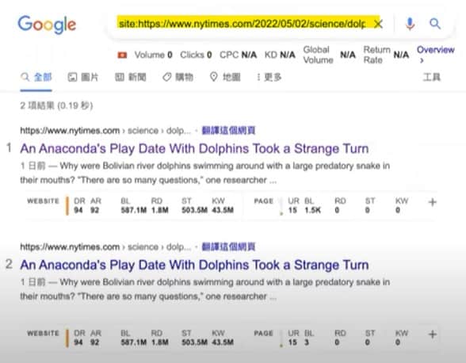This screenshot has width=466, height=363.
Task: Expand the 更多 (More) menu
Action: pyautogui.click(x=269, y=78)
